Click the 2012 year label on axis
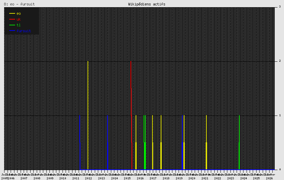284x180 pixels. [x=89, y=178]
